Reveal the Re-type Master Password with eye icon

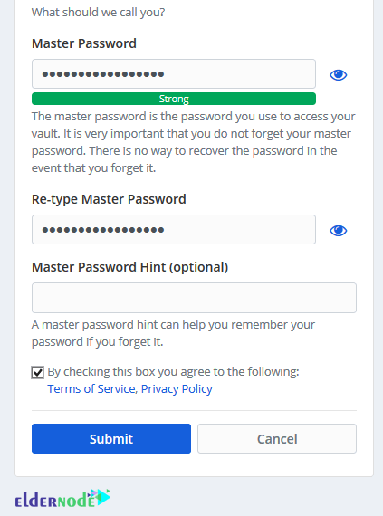point(339,231)
